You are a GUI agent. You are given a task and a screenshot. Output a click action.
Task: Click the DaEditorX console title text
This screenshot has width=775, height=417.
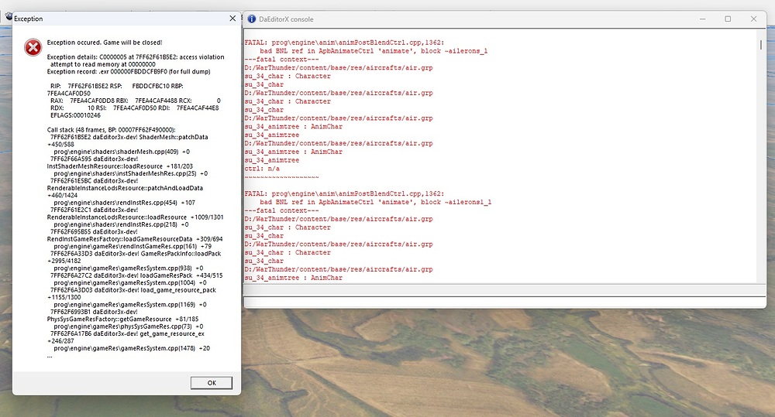(x=287, y=19)
